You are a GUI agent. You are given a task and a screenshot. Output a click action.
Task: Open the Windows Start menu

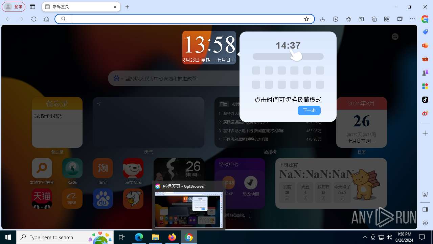[x=8, y=237]
